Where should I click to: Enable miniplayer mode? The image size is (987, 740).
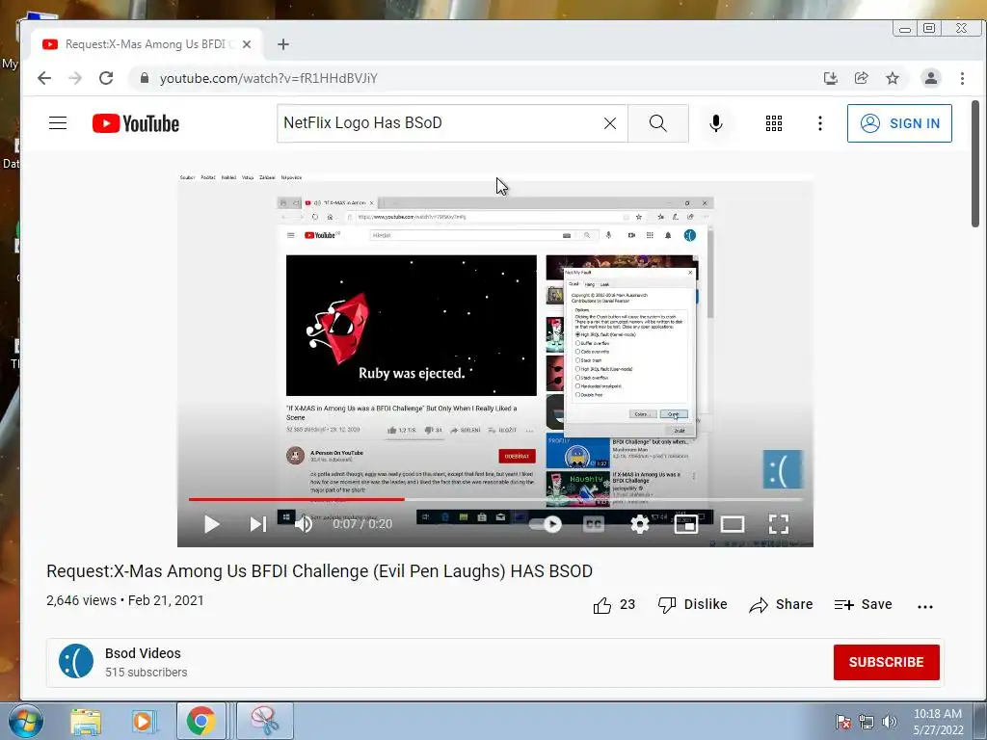pos(686,524)
